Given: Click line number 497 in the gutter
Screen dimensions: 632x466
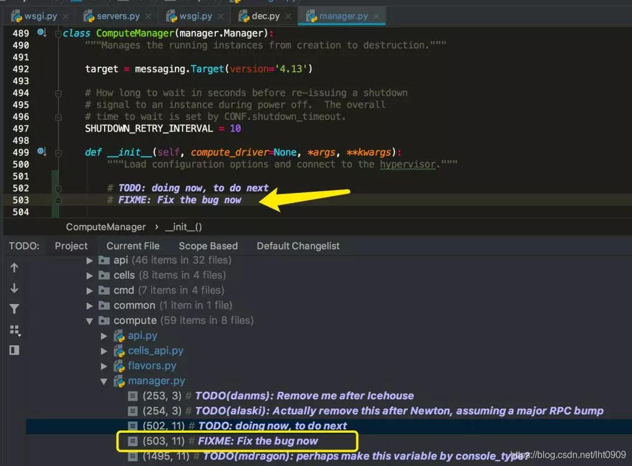Looking at the screenshot, I should click(21, 129).
